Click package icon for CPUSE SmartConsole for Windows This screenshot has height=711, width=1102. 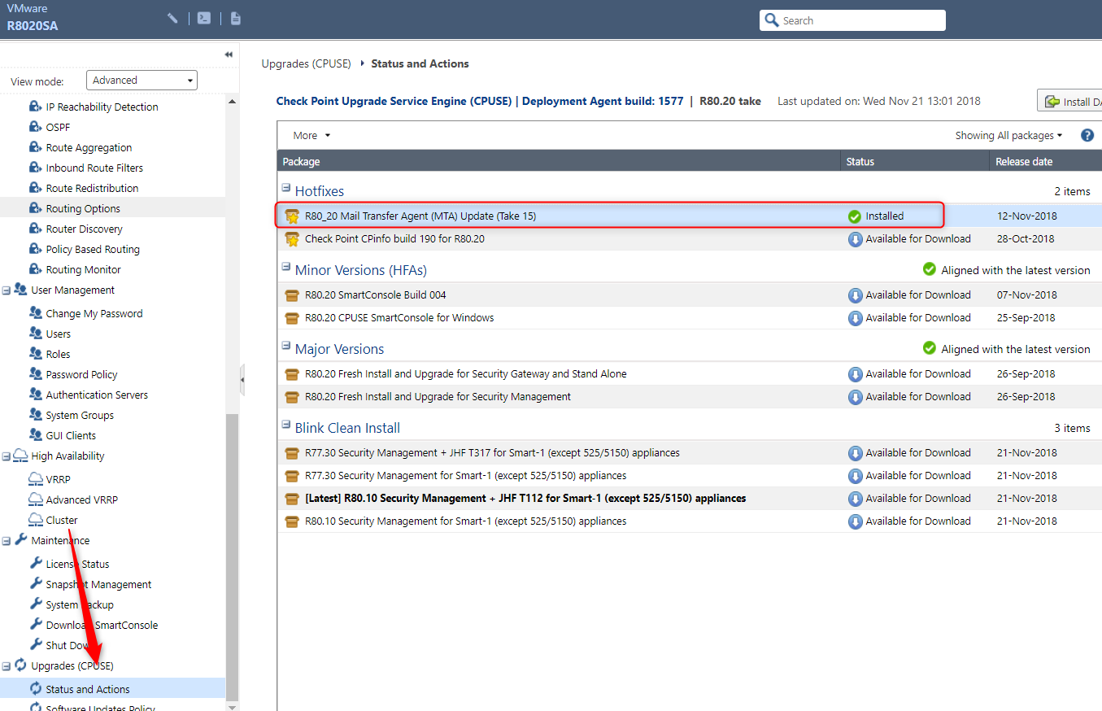tap(292, 318)
